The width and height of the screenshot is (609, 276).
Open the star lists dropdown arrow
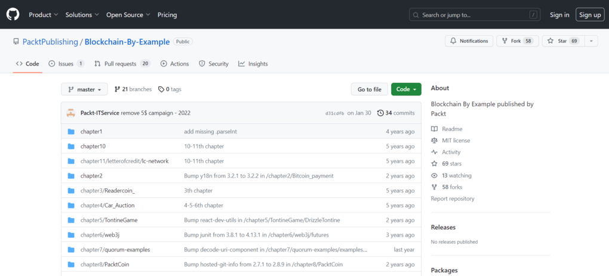(591, 41)
